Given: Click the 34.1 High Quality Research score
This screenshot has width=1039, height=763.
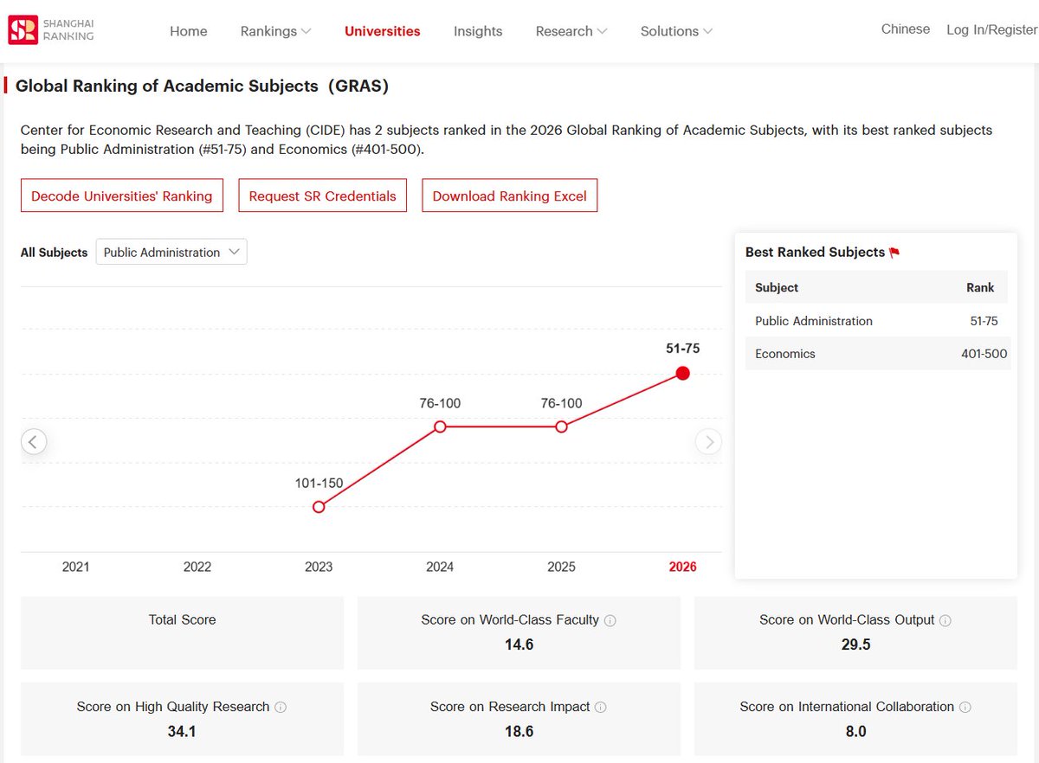Looking at the screenshot, I should tap(182, 732).
